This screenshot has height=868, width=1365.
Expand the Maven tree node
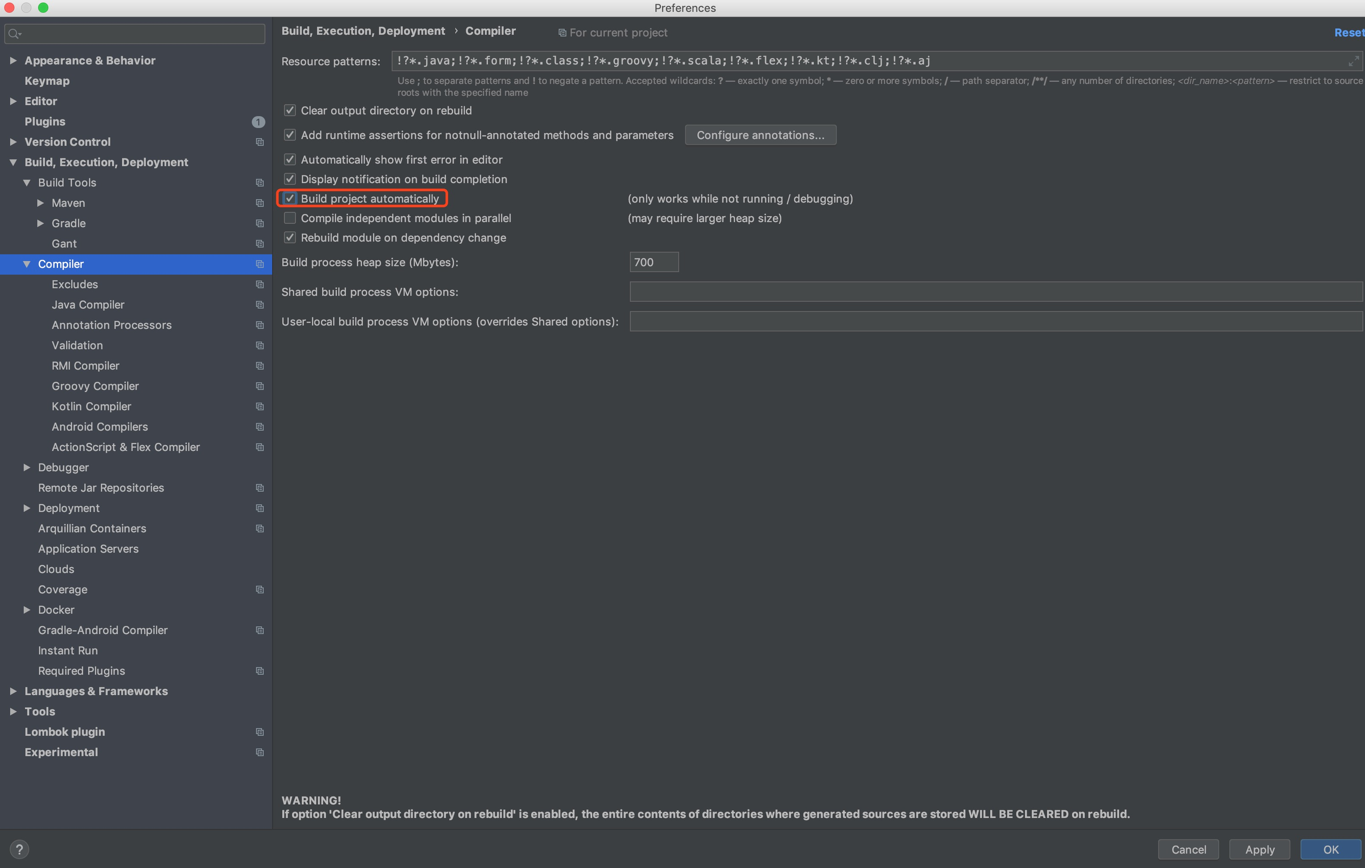coord(40,203)
